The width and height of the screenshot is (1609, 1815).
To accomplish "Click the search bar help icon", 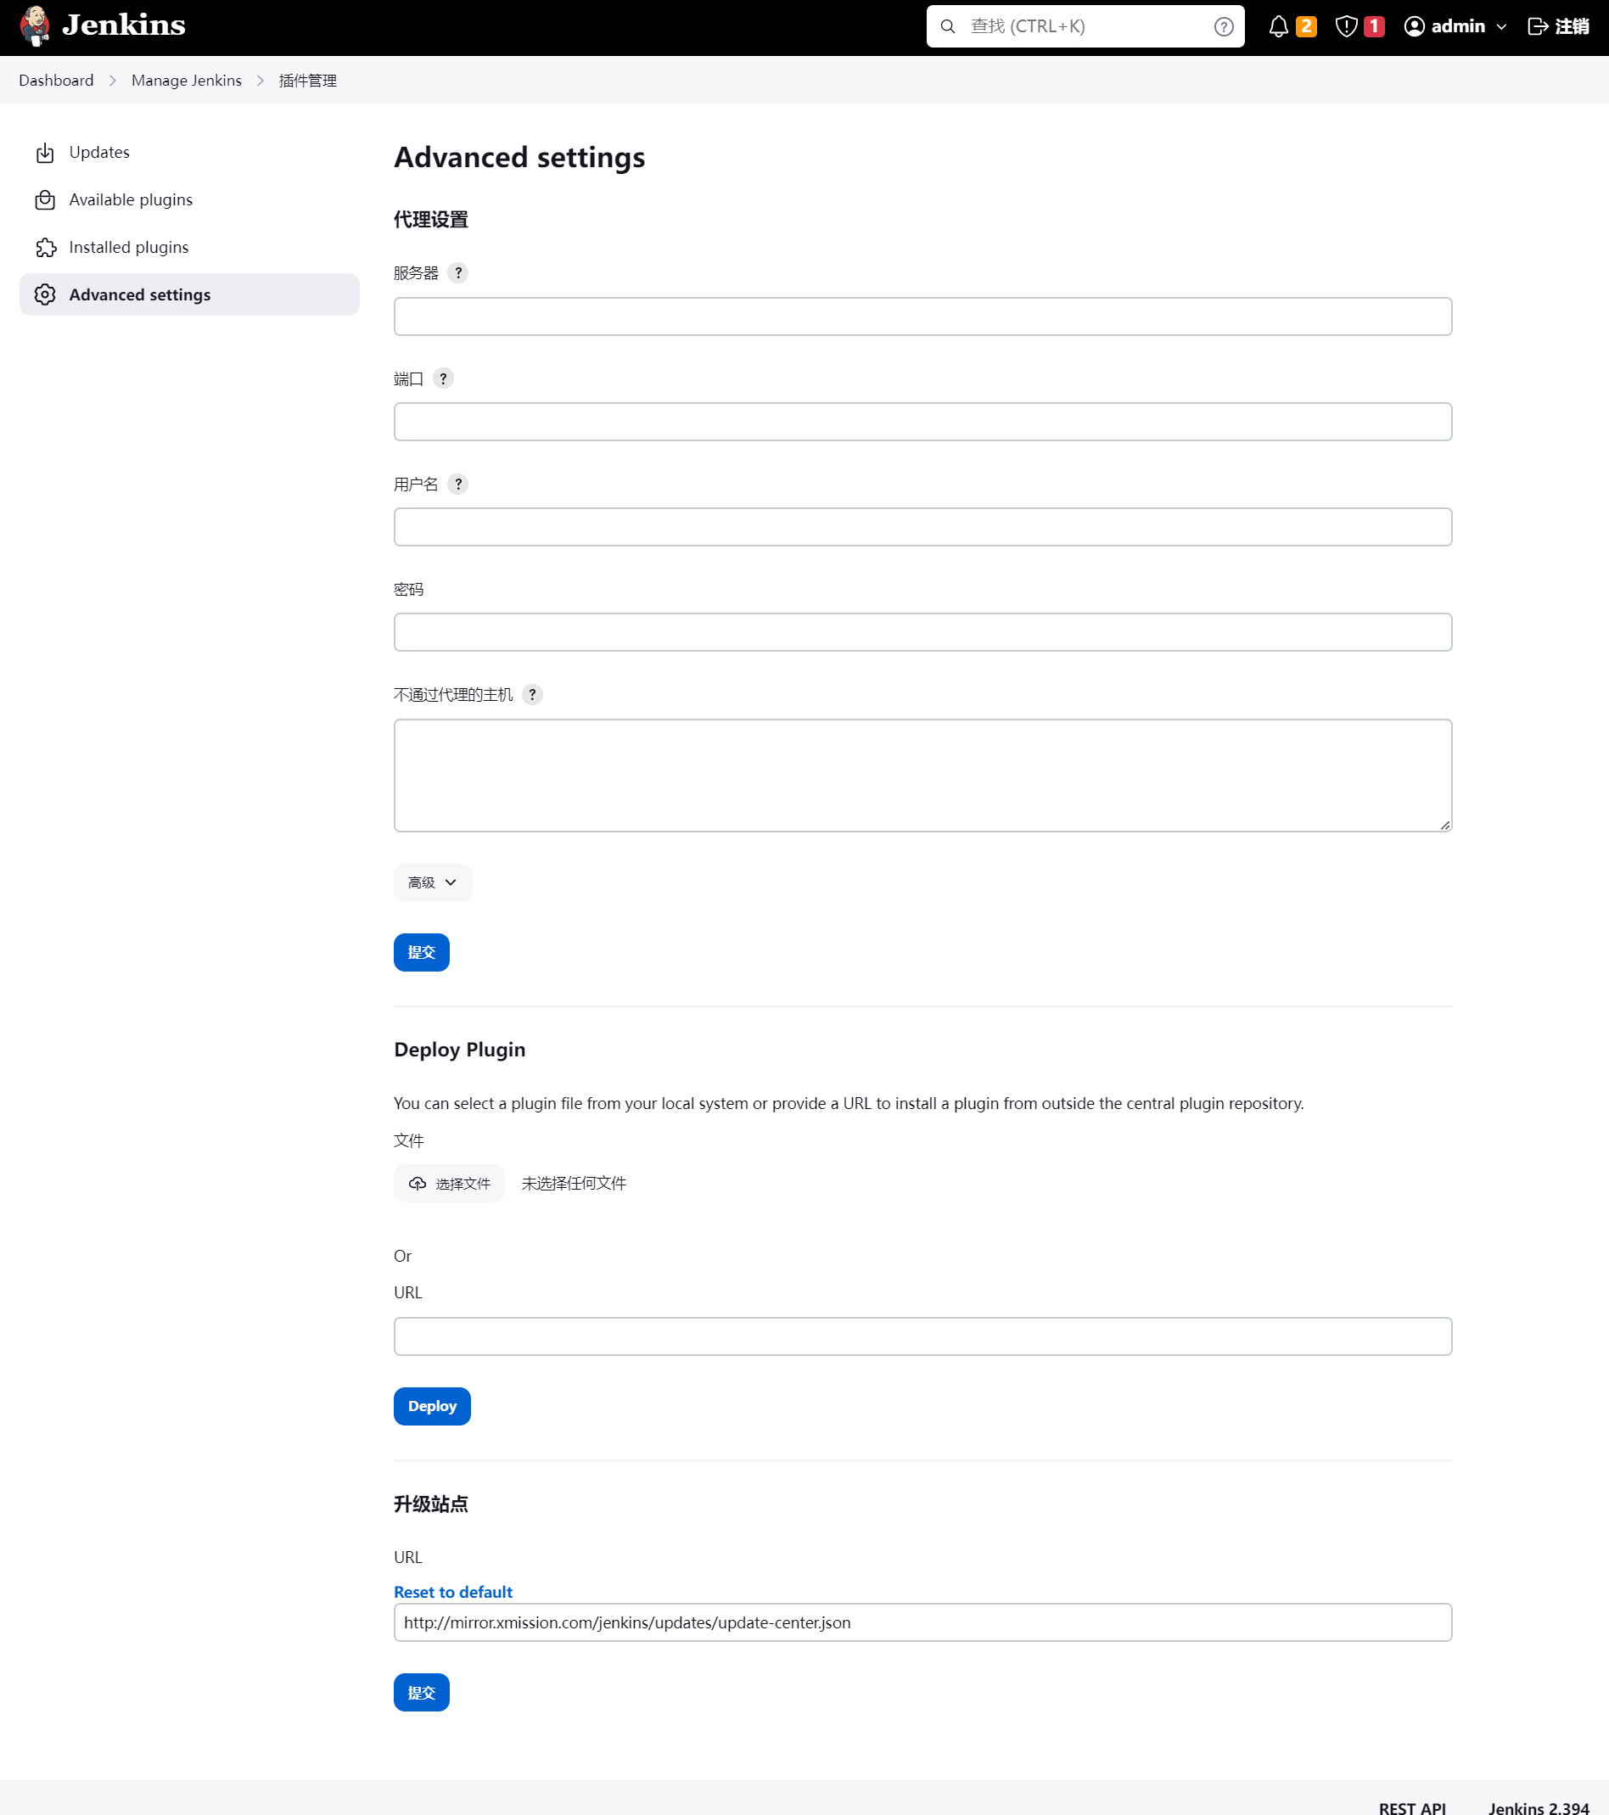I will tap(1224, 26).
